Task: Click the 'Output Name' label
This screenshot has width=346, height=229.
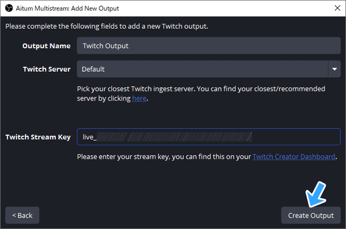Action: (x=46, y=46)
